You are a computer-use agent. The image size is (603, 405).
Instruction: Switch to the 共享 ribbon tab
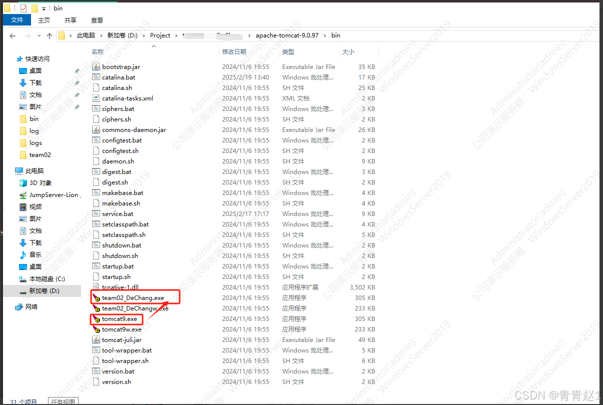click(x=71, y=20)
